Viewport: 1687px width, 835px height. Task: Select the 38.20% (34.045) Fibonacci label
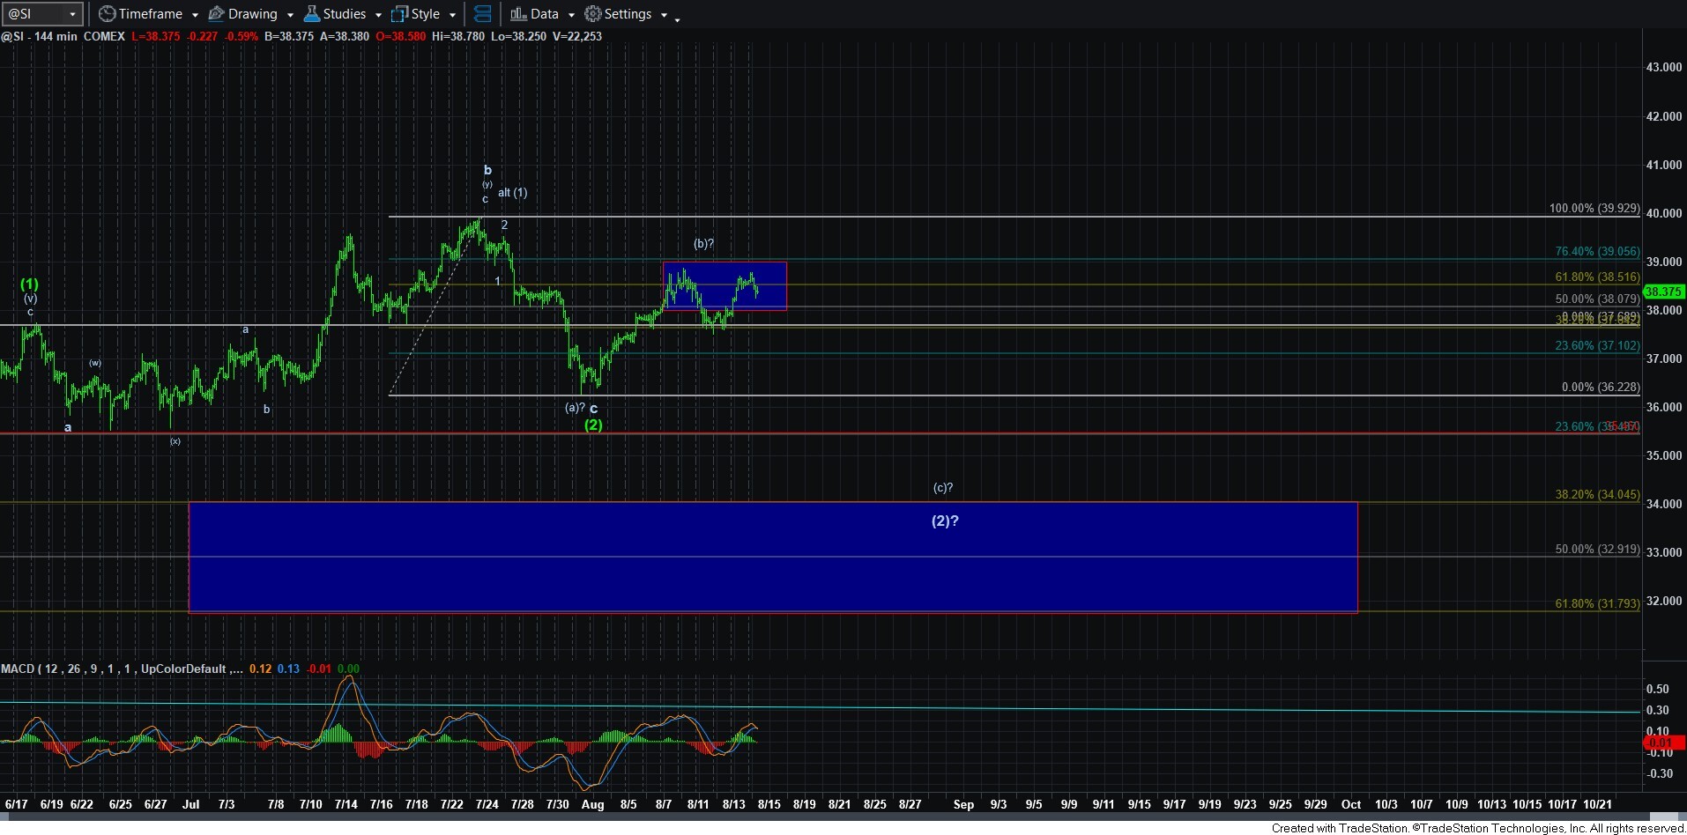[x=1598, y=495]
